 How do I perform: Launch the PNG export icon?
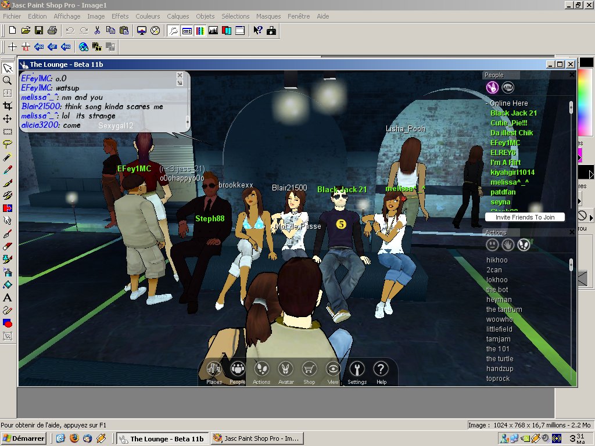(66, 46)
